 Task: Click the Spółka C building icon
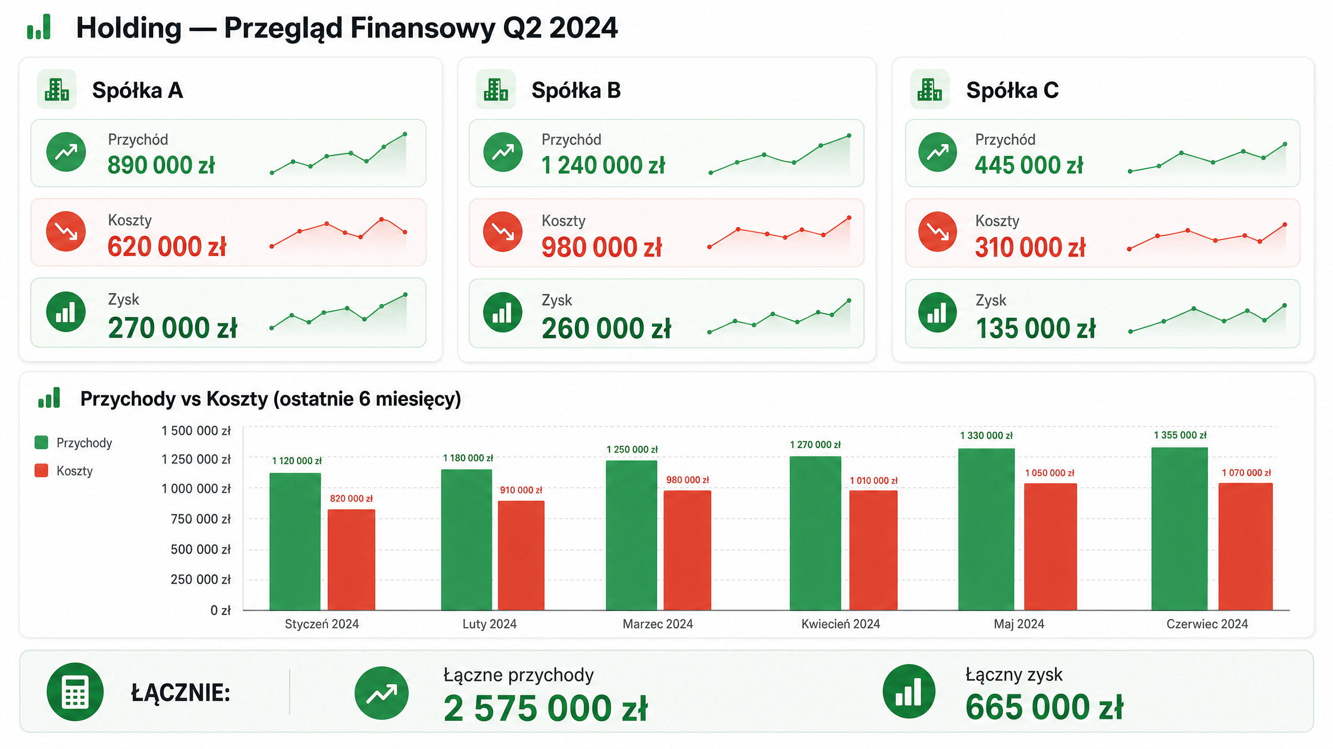930,89
